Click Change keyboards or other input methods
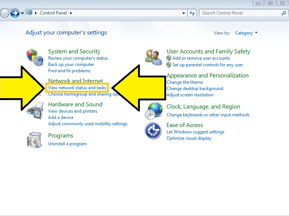 click(x=208, y=115)
